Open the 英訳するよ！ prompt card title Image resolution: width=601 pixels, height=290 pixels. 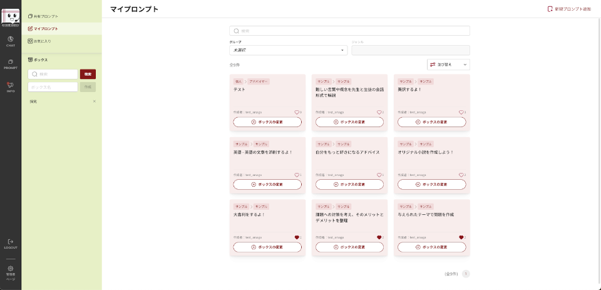tap(409, 90)
